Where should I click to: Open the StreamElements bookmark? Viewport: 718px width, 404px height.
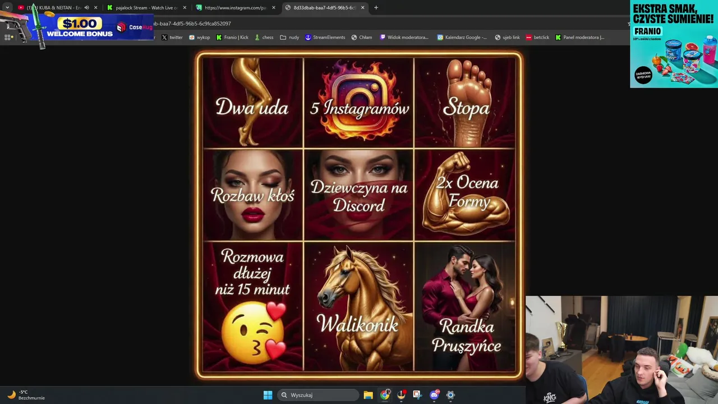[x=325, y=38]
